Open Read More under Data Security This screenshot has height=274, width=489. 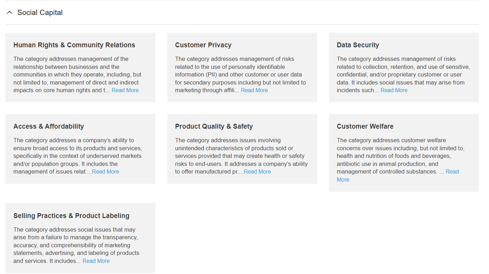(394, 90)
